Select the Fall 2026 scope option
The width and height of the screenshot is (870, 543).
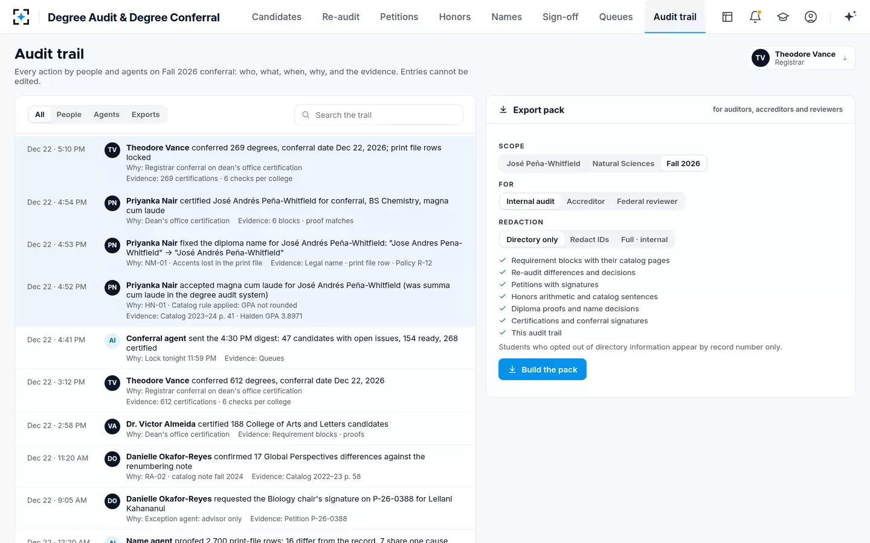[683, 164]
